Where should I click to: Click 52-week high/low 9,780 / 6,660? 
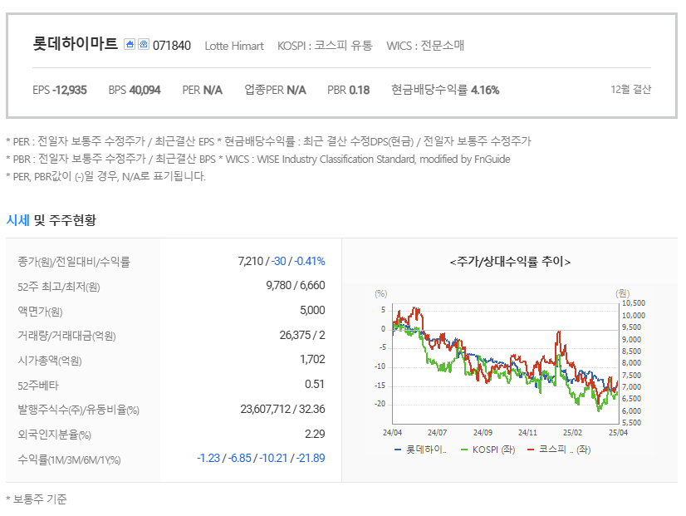[296, 285]
